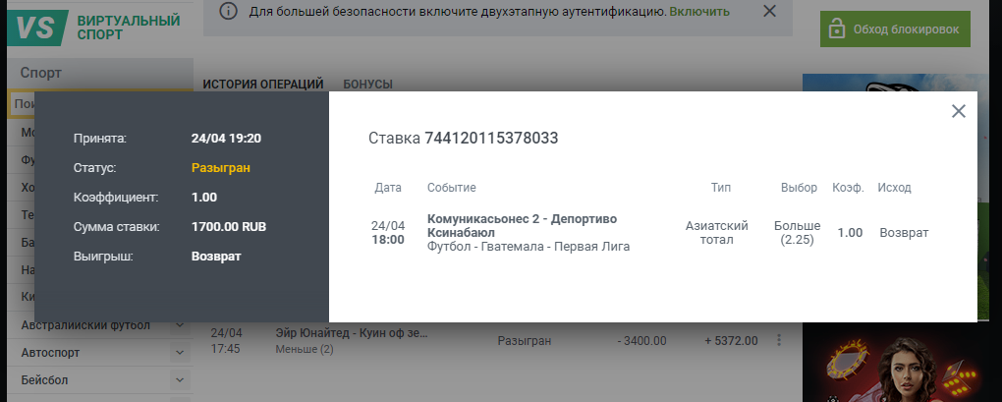Open three-dot menu for the +5372.00 row
1002x402 pixels.
(x=779, y=341)
